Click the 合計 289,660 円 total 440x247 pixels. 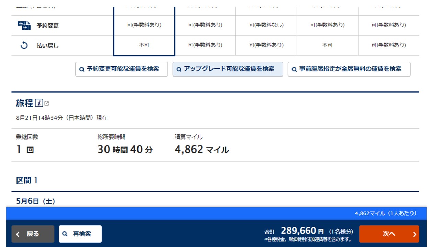[x=309, y=231]
